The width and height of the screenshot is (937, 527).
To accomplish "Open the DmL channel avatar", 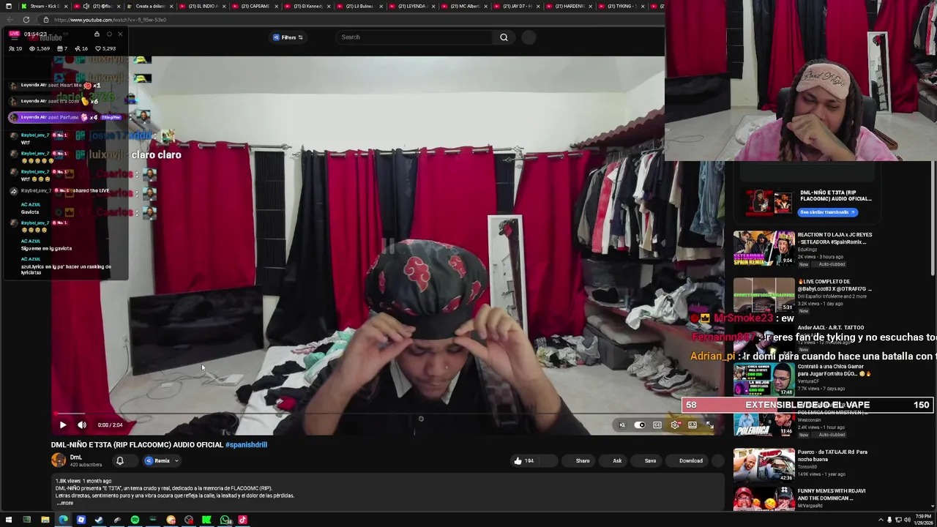I will click(x=58, y=460).
